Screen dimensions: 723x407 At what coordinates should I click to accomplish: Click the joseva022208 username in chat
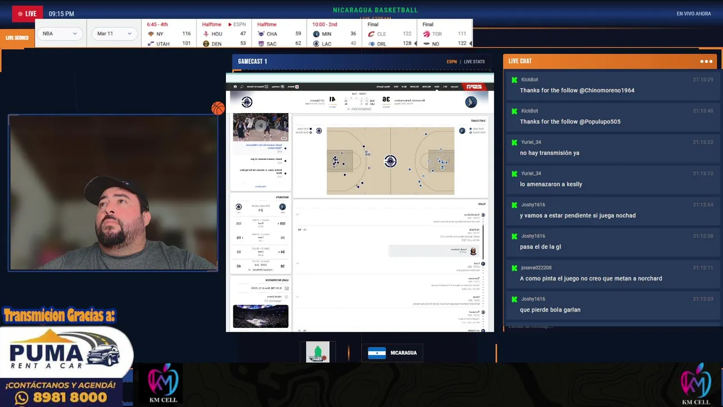coord(536,267)
